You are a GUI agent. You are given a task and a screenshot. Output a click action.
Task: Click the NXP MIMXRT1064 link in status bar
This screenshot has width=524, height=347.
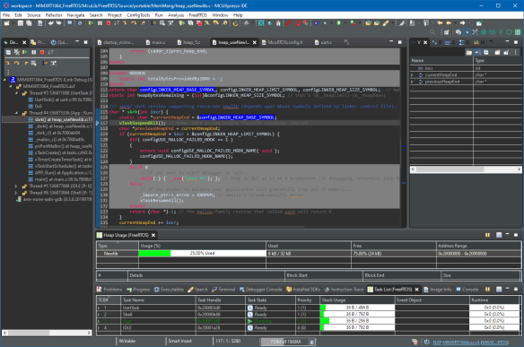[470, 342]
